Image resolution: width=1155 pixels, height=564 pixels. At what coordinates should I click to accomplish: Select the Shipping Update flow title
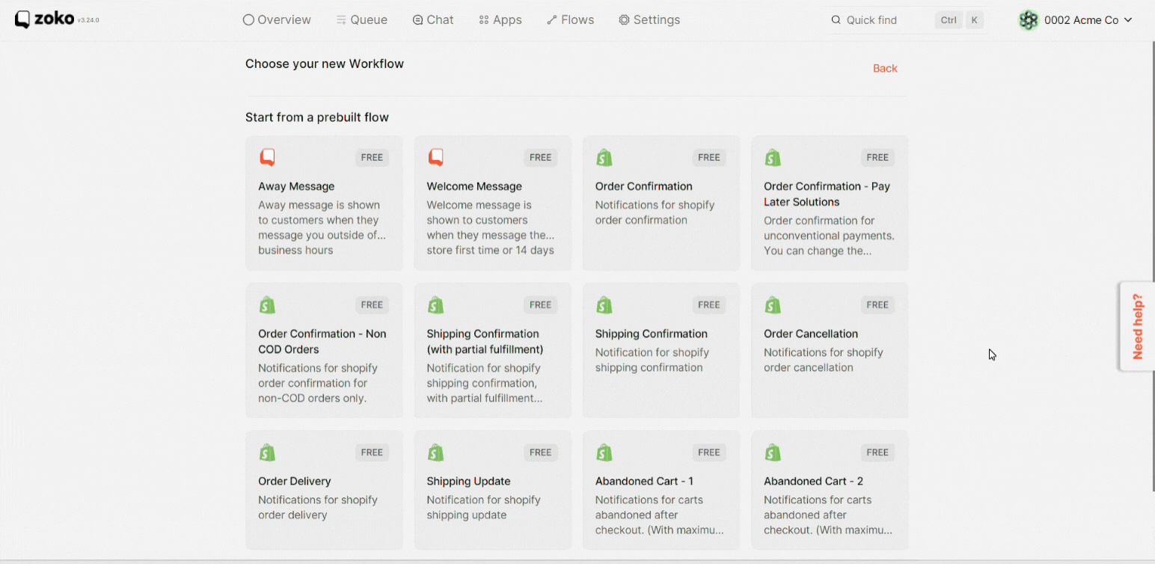point(468,481)
